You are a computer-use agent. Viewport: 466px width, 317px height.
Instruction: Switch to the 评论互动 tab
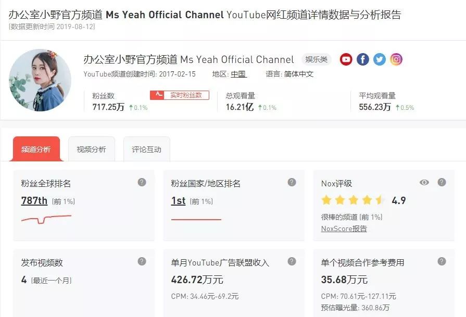pos(146,148)
